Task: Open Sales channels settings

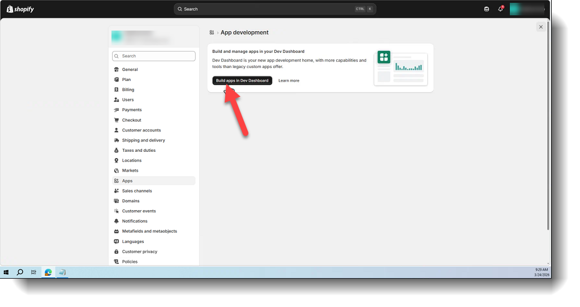Action: click(154, 191)
